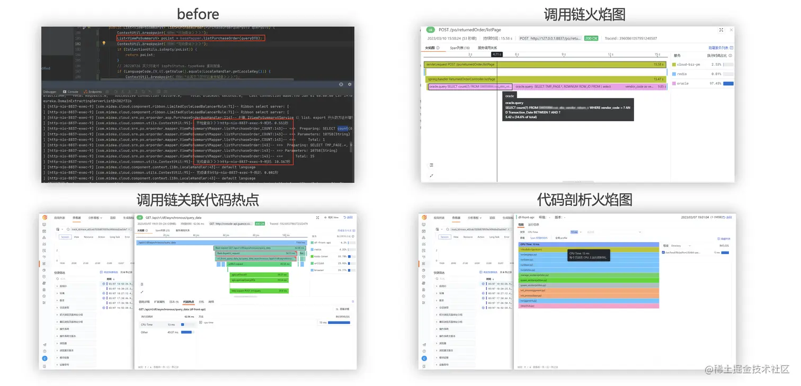Click the 200 OK status badge in 调用链火焰图

591,38
